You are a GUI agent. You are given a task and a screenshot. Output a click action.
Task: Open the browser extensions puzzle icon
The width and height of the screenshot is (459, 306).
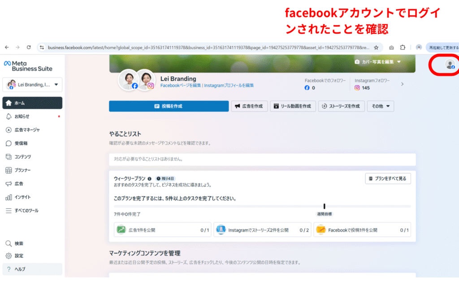(403, 47)
